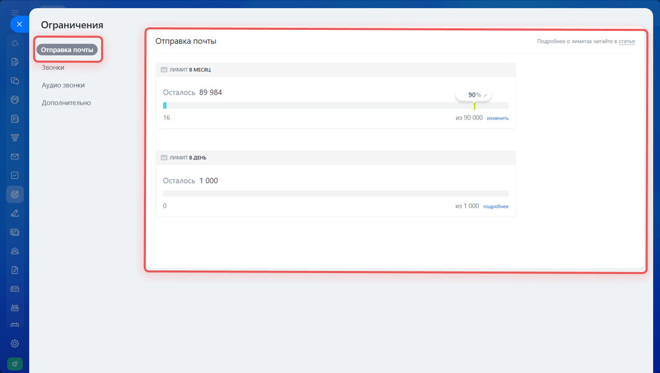Image resolution: width=660 pixels, height=373 pixels.
Task: Click the из 90 000 total
Action: [x=469, y=118]
